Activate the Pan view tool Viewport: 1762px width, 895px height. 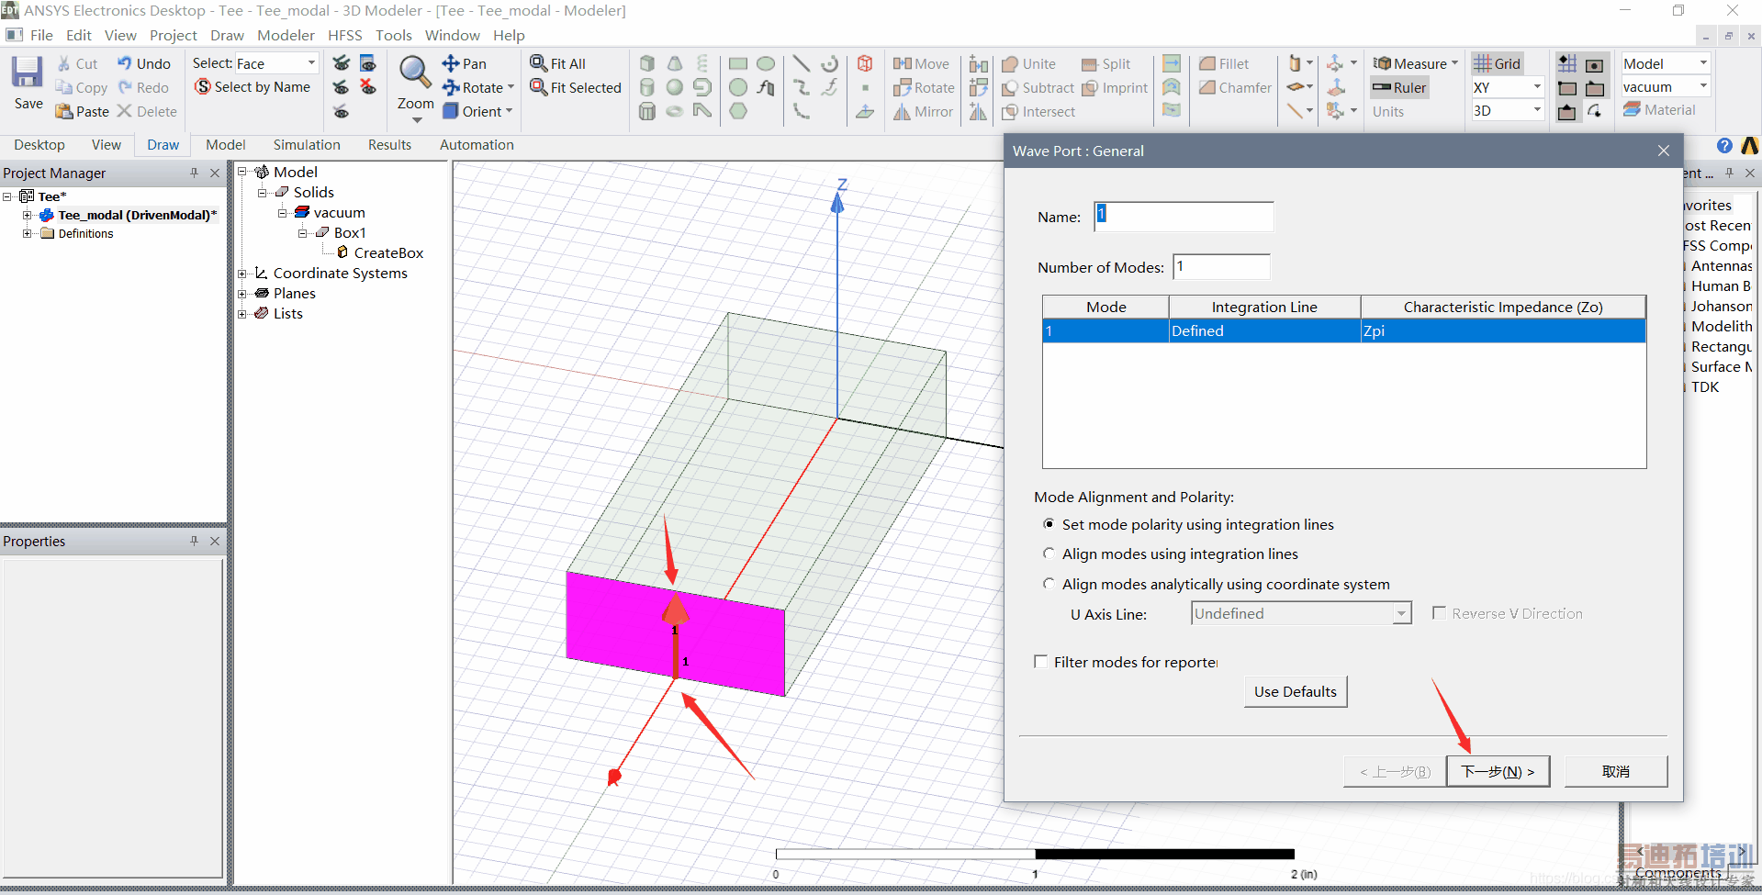465,63
